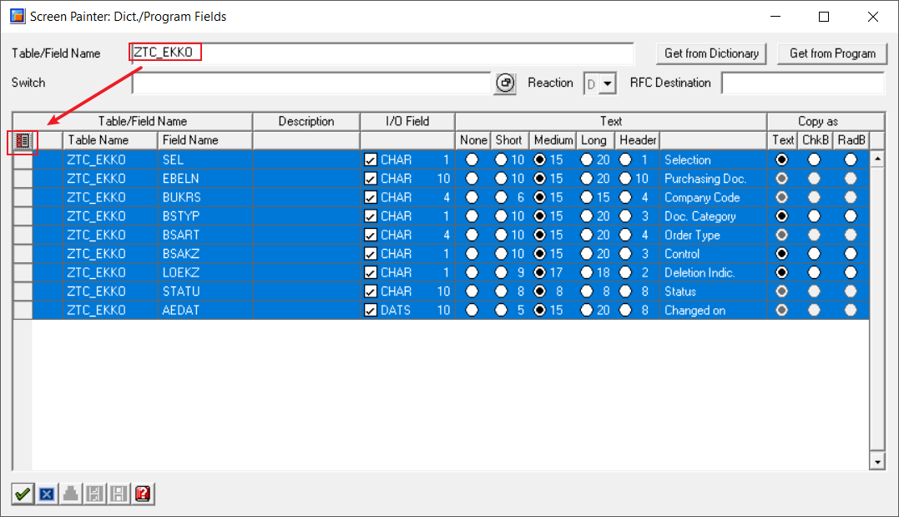Screen dimensions: 899x517
Task: Click the Get from Program button
Action: (832, 53)
